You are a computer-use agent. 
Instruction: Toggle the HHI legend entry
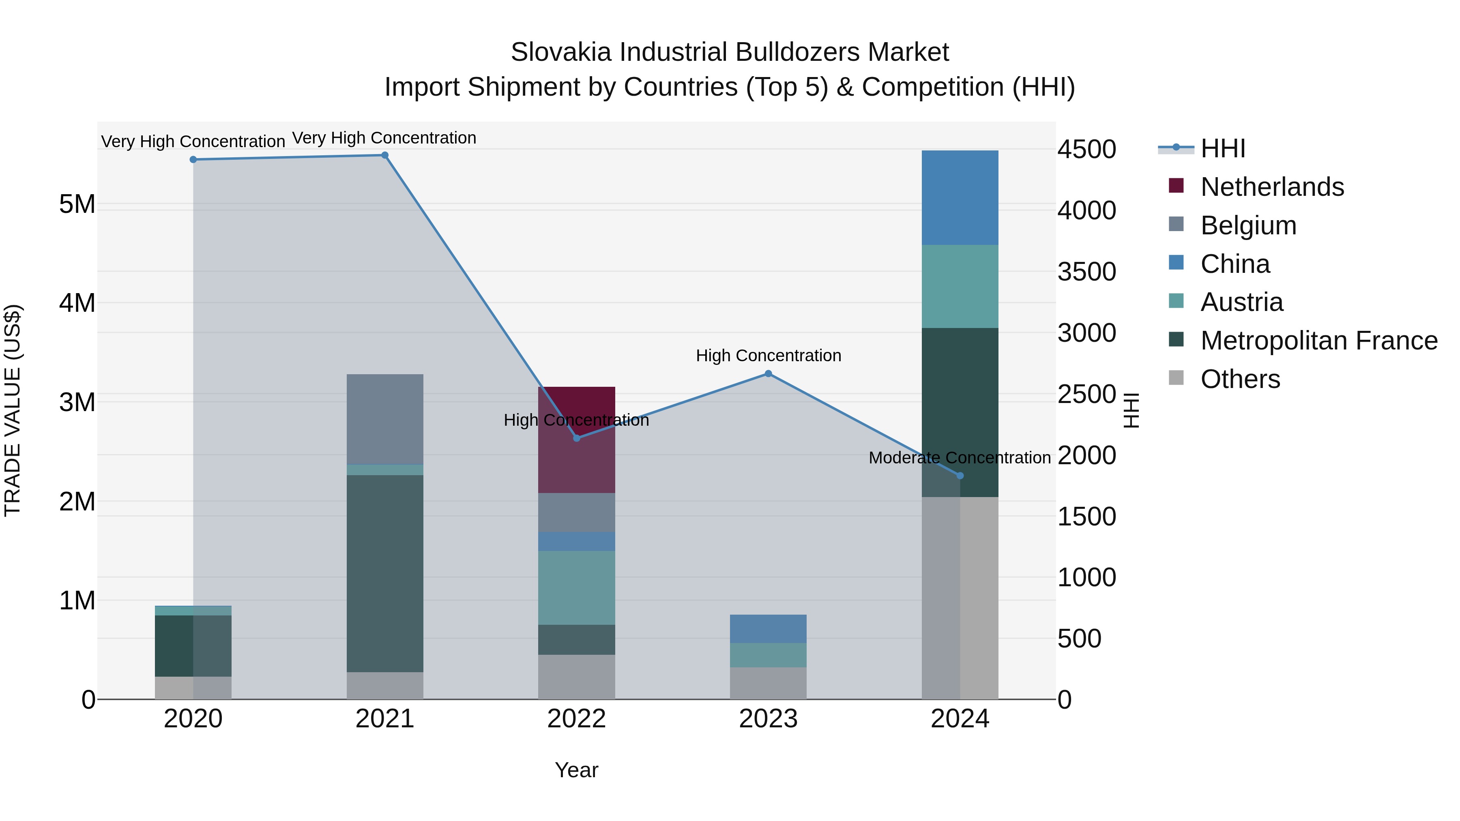(1202, 148)
